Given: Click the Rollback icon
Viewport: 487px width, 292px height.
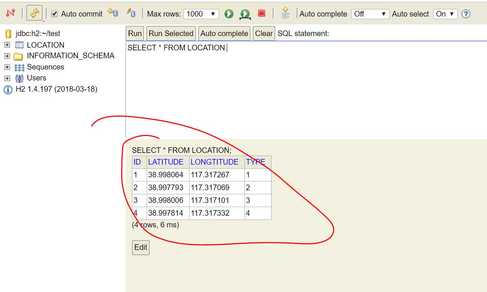Looking at the screenshot, I should click(113, 13).
